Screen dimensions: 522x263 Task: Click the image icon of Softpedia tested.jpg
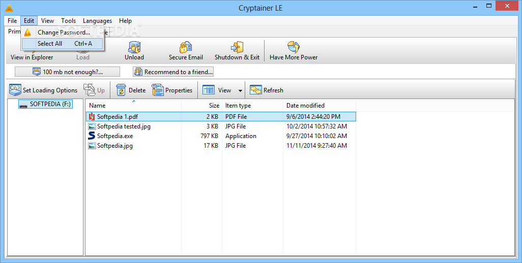pos(92,126)
